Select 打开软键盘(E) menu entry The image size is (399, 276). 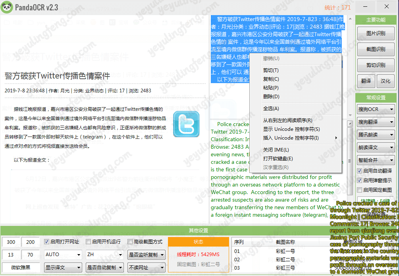(295, 159)
